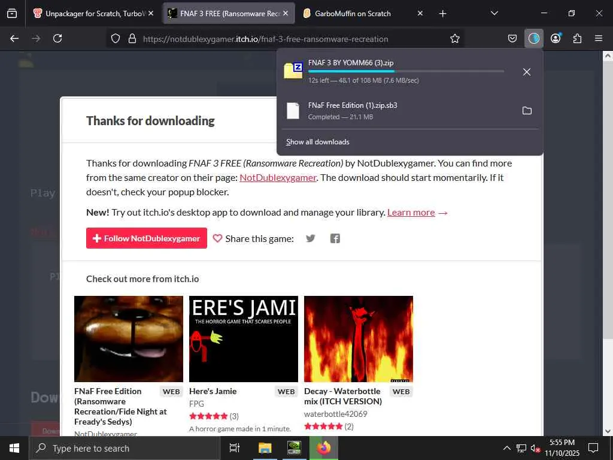This screenshot has height=460, width=613.
Task: Open FNaF Free Edition (1).zip.sb3 download entry
Action: (396, 111)
